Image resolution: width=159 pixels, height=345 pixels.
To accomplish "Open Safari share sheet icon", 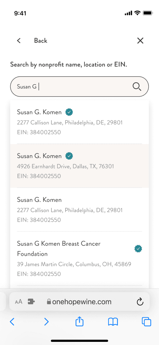I will [x=79, y=322].
